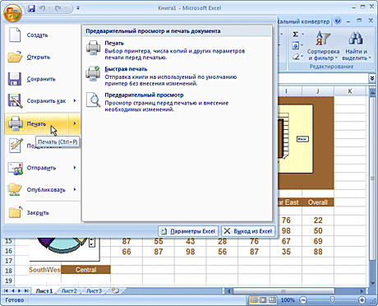
Task: Redo using the Quick Access toolbar arrow
Action: tap(58, 8)
